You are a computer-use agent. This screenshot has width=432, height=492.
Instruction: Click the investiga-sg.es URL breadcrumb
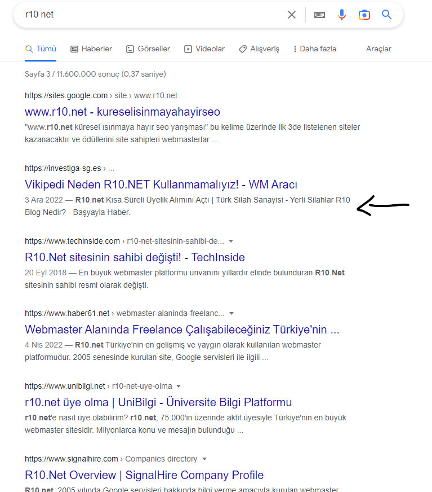pyautogui.click(x=69, y=168)
